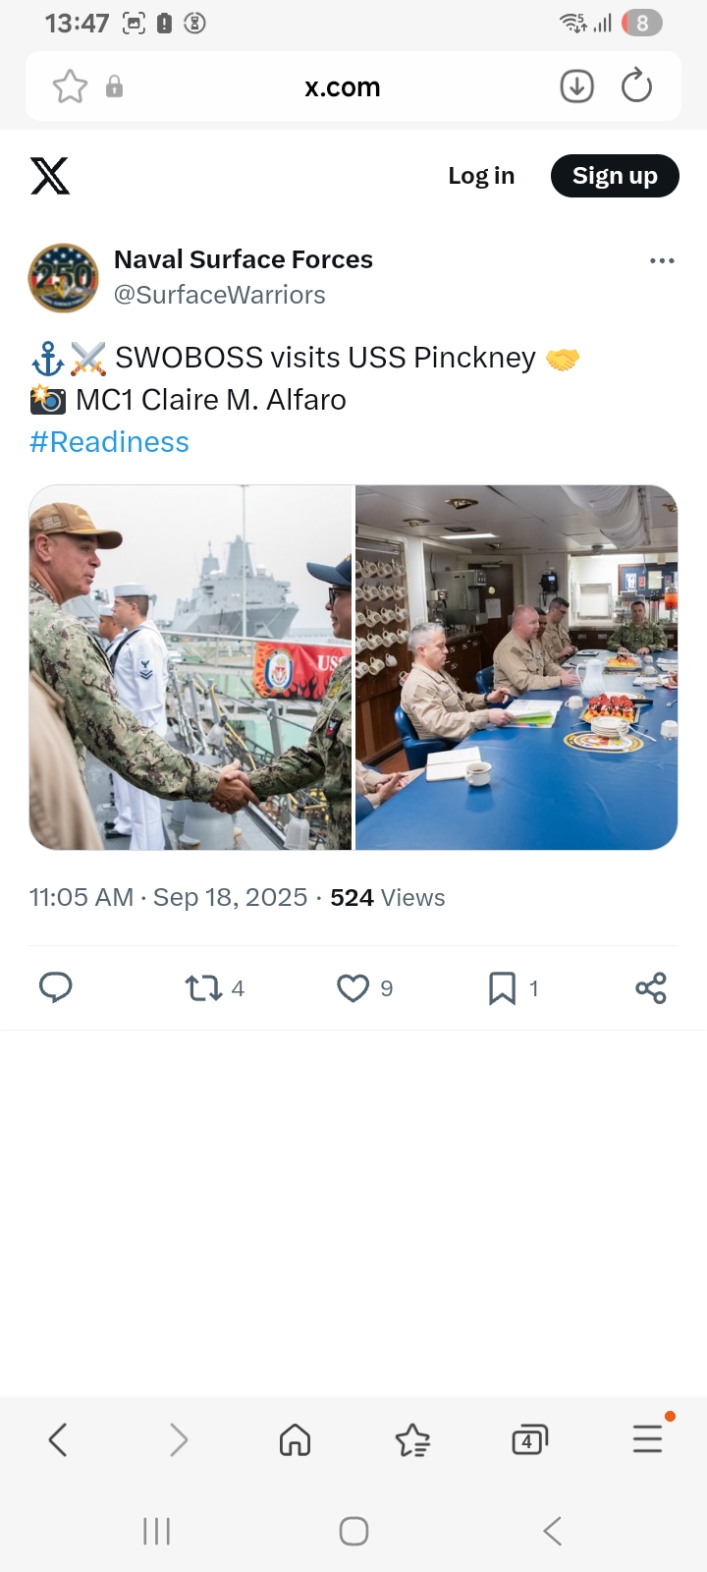
Task: Open the handshake photo on the left
Action: point(190,667)
